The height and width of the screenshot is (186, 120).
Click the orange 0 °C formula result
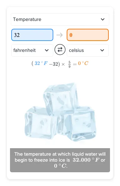point(83,63)
